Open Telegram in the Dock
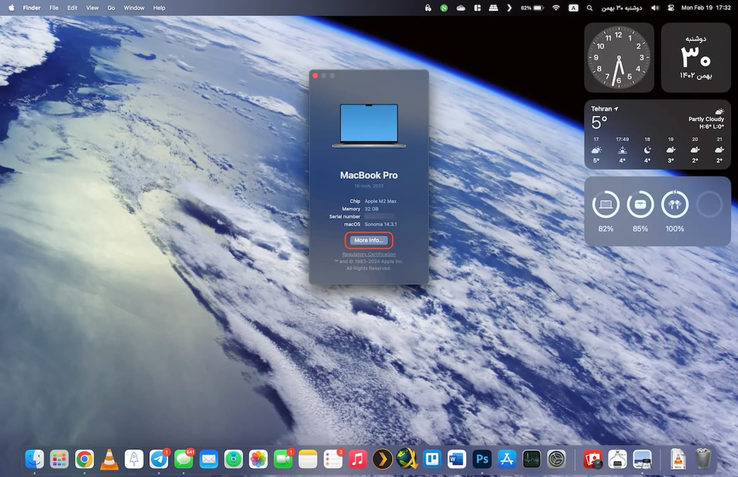 tap(159, 459)
